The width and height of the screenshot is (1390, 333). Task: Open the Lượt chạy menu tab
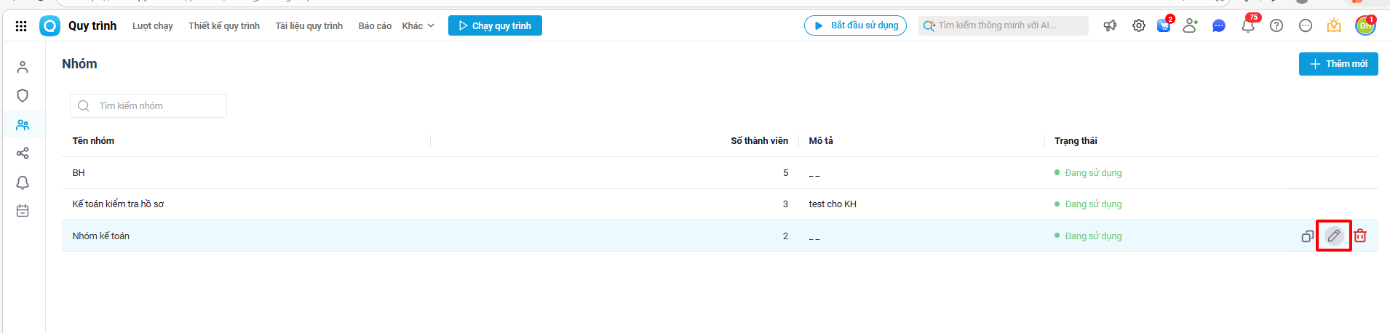153,26
